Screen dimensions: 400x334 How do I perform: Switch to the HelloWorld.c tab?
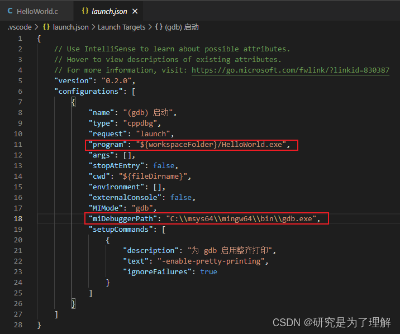pyautogui.click(x=36, y=11)
